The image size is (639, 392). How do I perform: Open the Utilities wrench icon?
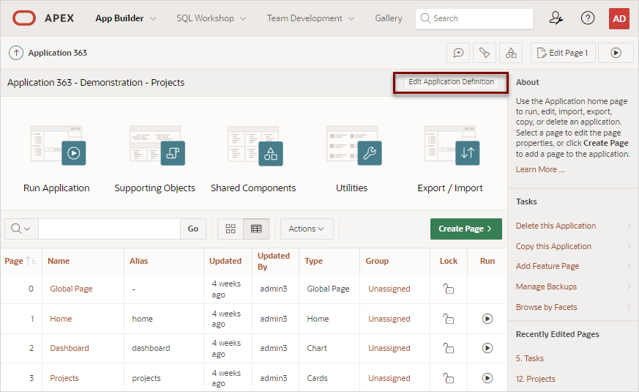click(354, 146)
